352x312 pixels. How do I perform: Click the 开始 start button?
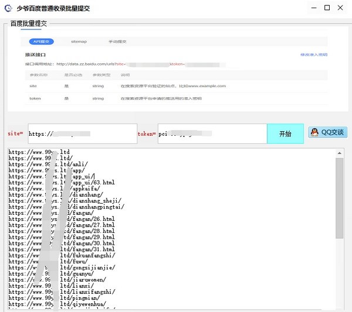click(285, 133)
